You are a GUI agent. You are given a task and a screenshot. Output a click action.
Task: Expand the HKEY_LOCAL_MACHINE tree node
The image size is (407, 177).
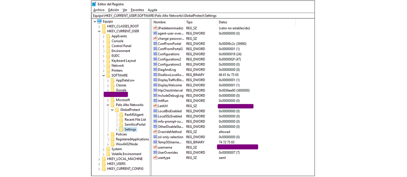[x=99, y=159]
